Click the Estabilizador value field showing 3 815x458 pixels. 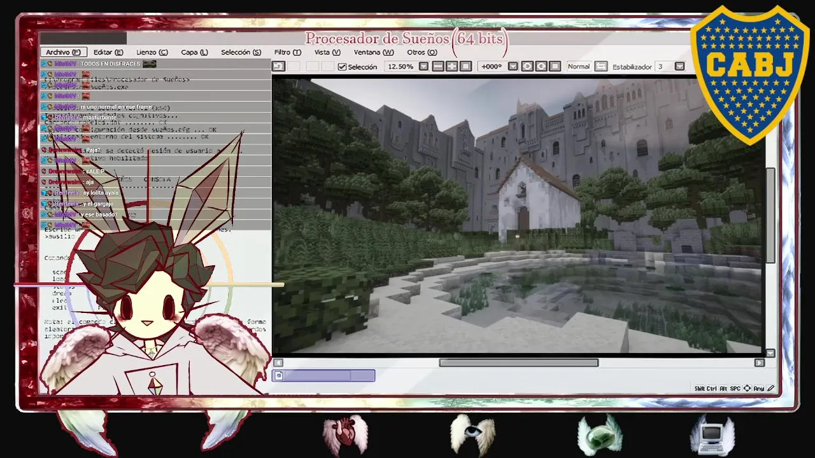tap(663, 67)
